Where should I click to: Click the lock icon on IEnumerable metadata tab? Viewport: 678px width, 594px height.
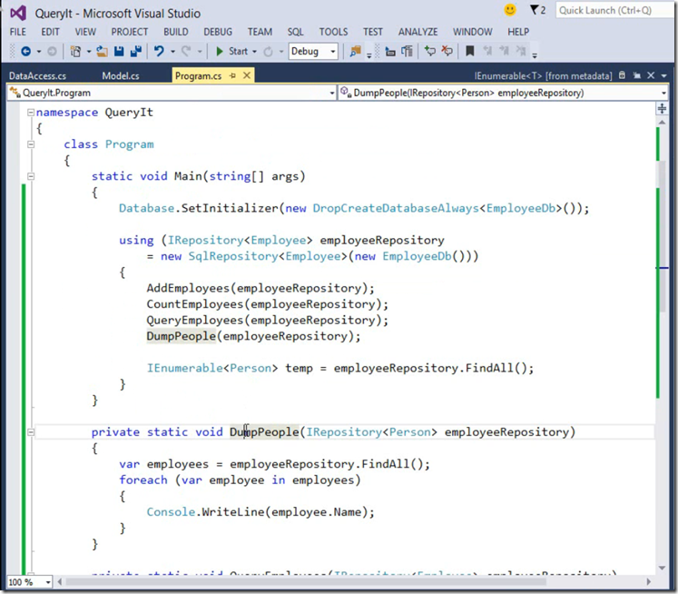(622, 75)
